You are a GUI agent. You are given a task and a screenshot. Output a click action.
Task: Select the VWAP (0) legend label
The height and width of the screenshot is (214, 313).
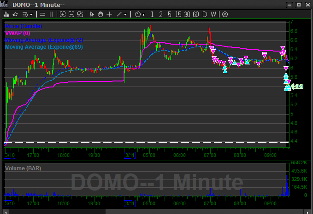[x=18, y=33]
